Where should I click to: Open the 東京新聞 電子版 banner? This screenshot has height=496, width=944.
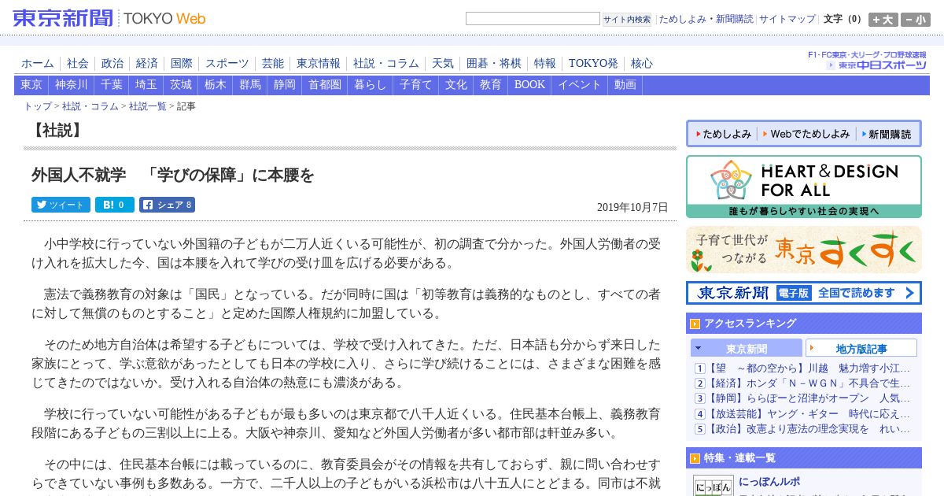(x=803, y=293)
